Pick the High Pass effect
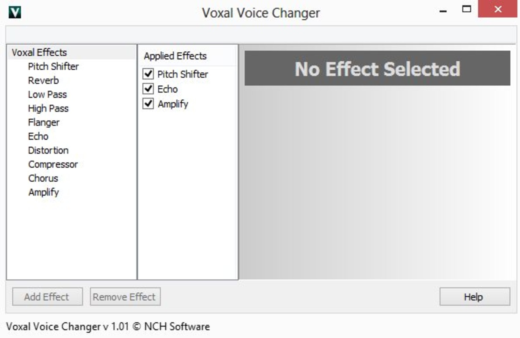The height and width of the screenshot is (338, 520). [x=48, y=109]
